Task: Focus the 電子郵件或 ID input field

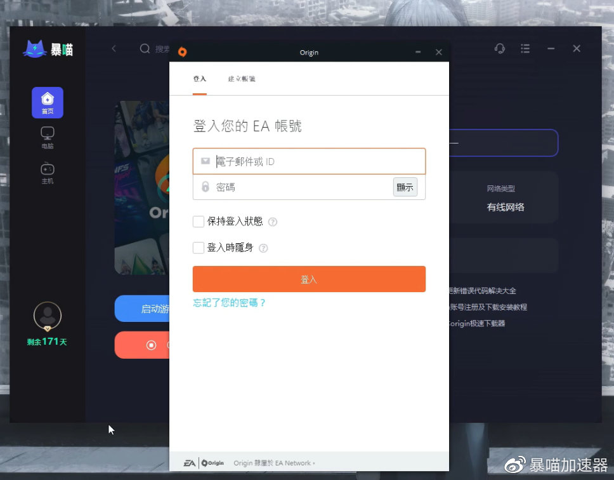Action: (309, 161)
